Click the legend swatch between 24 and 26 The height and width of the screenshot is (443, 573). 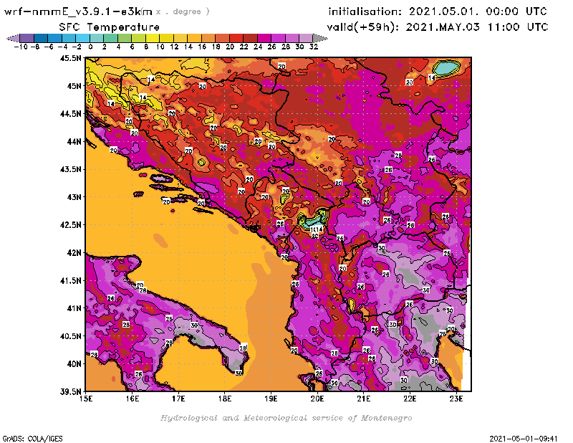264,38
